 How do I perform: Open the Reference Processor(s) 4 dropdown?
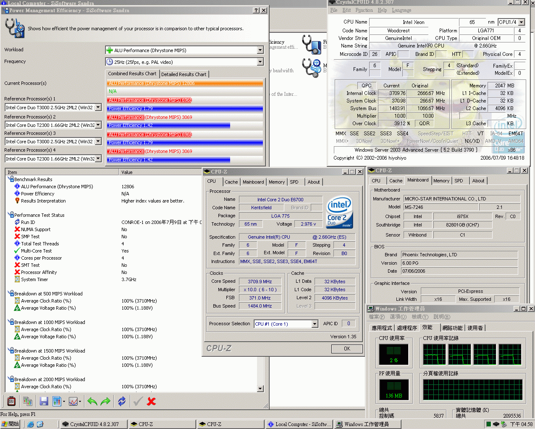click(x=98, y=159)
